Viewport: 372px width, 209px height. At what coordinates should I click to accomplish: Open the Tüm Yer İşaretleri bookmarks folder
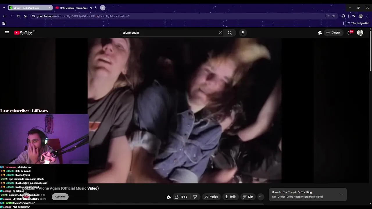pyautogui.click(x=358, y=23)
